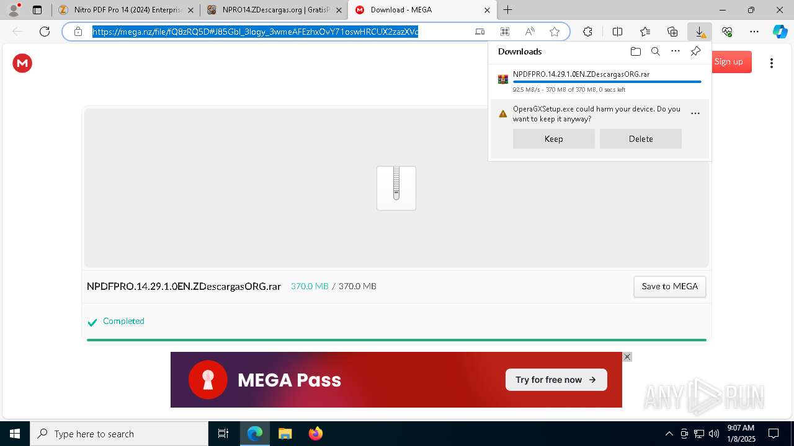This screenshot has height=446, width=794.
Task: Open the Edge profile icon
Action: tap(14, 10)
